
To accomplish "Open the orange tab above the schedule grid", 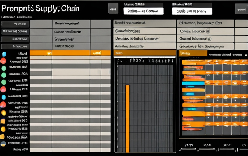I will pos(193,53).
